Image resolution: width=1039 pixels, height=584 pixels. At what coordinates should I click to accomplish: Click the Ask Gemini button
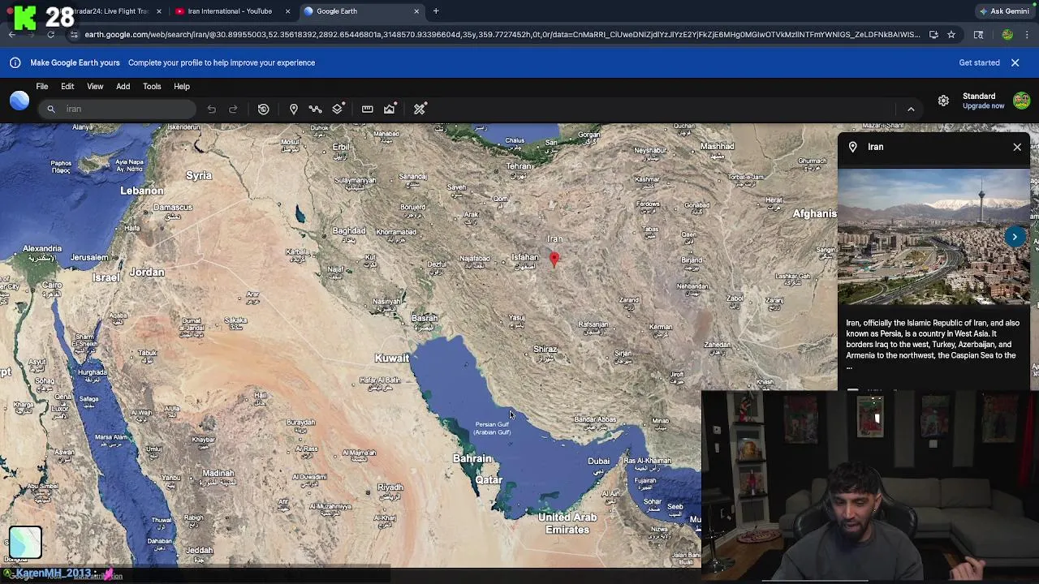point(1004,11)
